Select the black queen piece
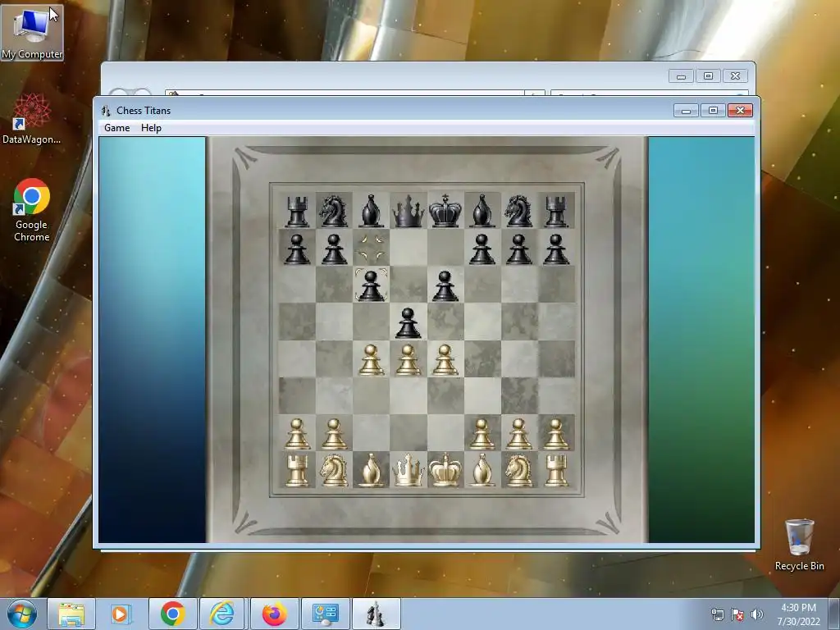 (x=409, y=211)
